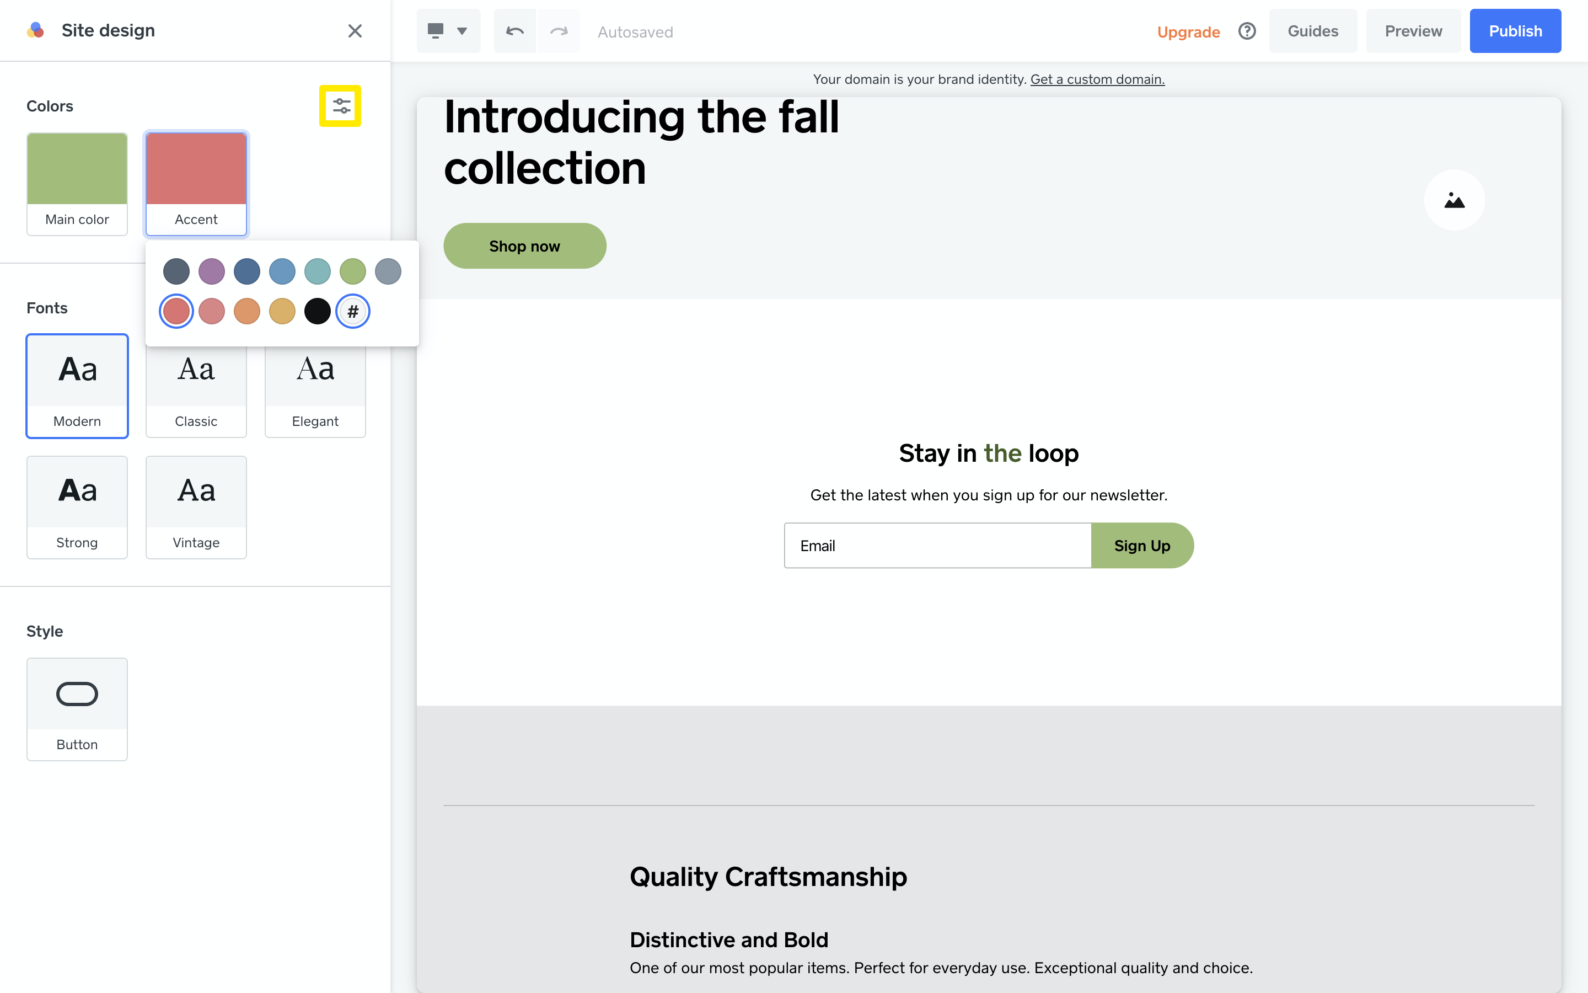Open the custom hex color option
This screenshot has height=993, width=1588.
point(352,311)
